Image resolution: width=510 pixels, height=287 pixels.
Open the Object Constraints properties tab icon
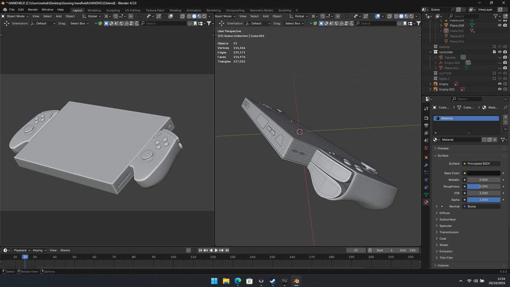[x=426, y=188]
